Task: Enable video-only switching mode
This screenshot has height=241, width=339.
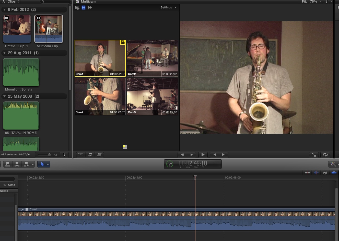Action: click(84, 8)
